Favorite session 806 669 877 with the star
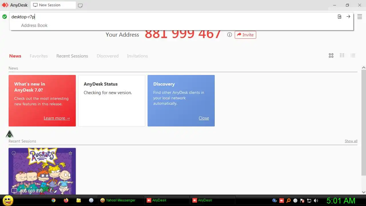 (x=70, y=153)
